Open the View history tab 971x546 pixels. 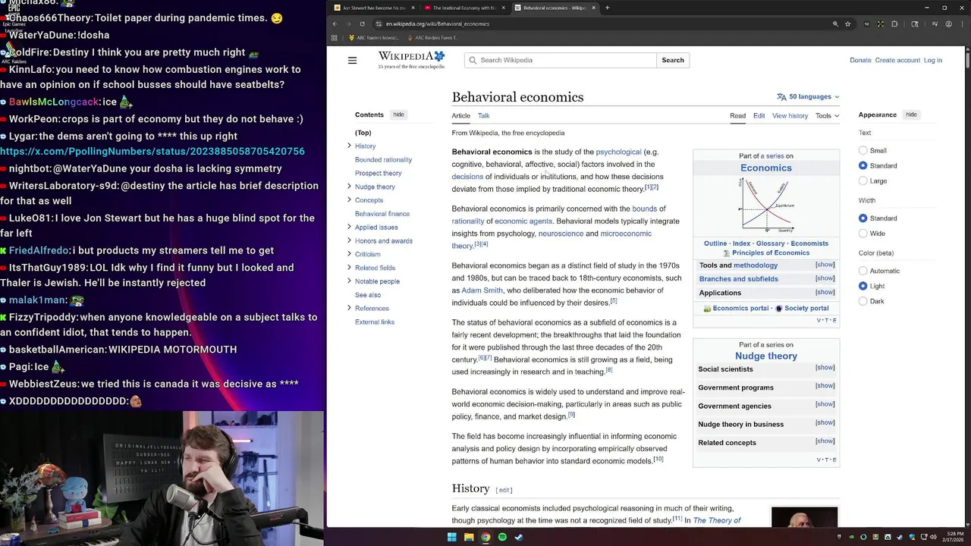790,116
